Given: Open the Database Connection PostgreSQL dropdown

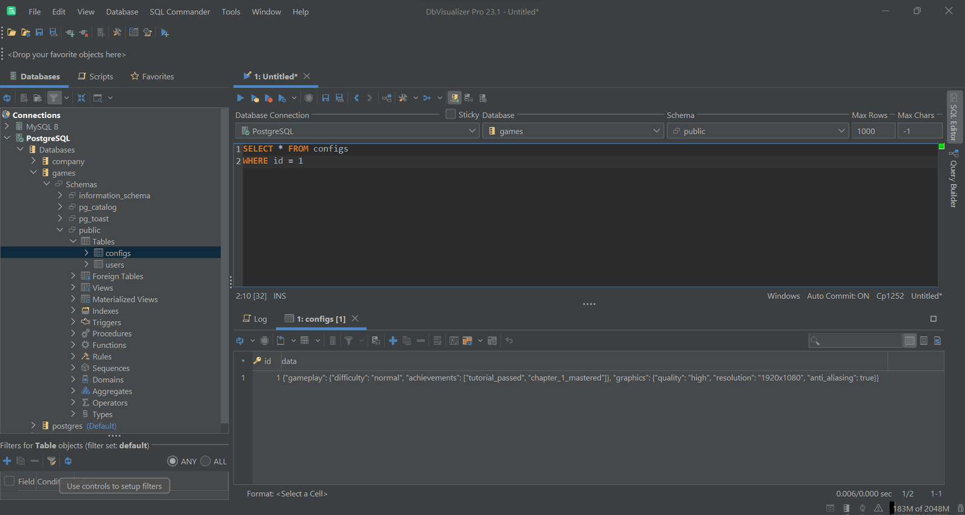Looking at the screenshot, I should pos(358,131).
